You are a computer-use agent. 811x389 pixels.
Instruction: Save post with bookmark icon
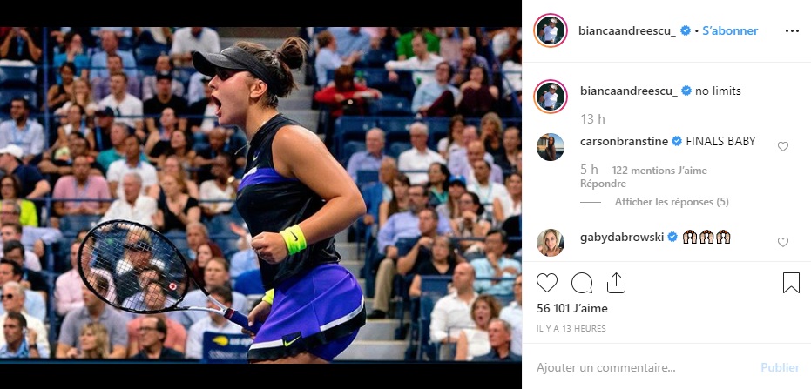pyautogui.click(x=791, y=283)
